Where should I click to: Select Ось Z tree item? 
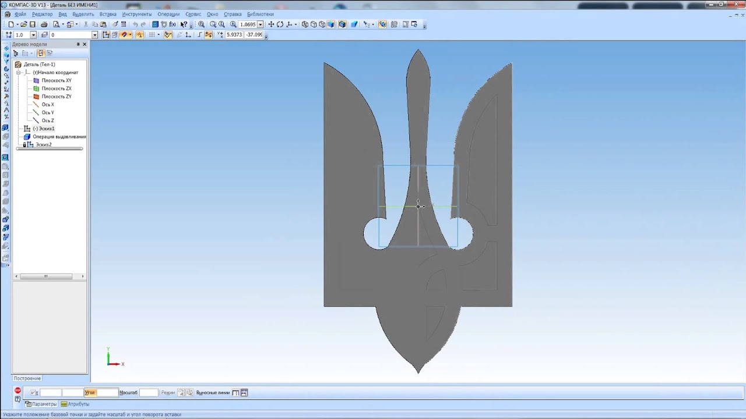tap(48, 120)
